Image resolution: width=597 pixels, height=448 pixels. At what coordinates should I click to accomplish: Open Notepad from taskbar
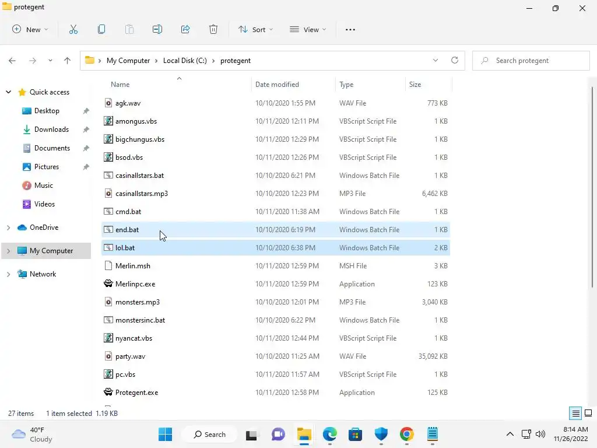tap(433, 434)
